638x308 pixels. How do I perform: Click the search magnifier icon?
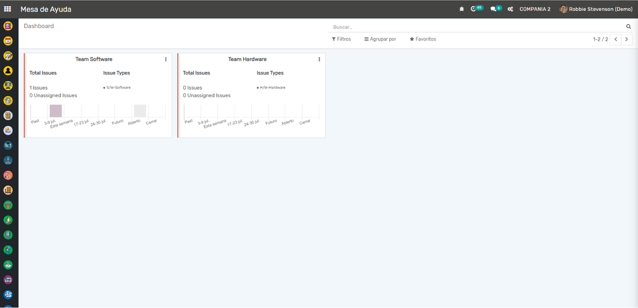click(x=628, y=26)
